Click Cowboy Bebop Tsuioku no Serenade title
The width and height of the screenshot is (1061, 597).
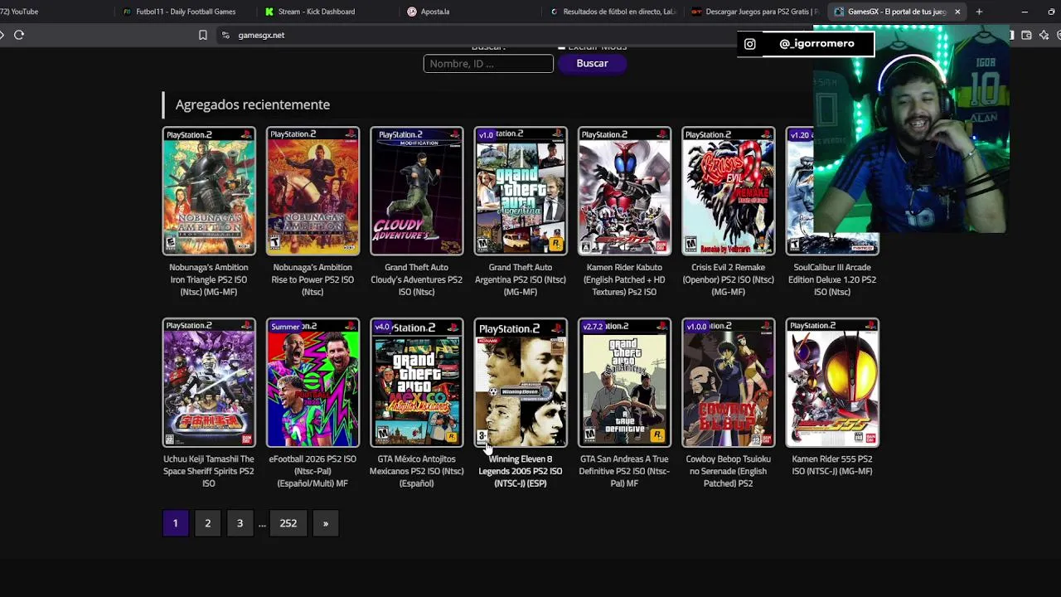(x=729, y=471)
